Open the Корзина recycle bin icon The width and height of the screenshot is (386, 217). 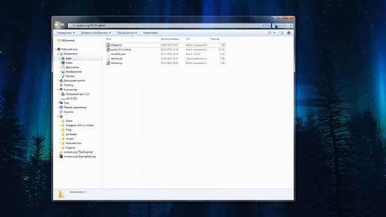pyautogui.click(x=61, y=112)
